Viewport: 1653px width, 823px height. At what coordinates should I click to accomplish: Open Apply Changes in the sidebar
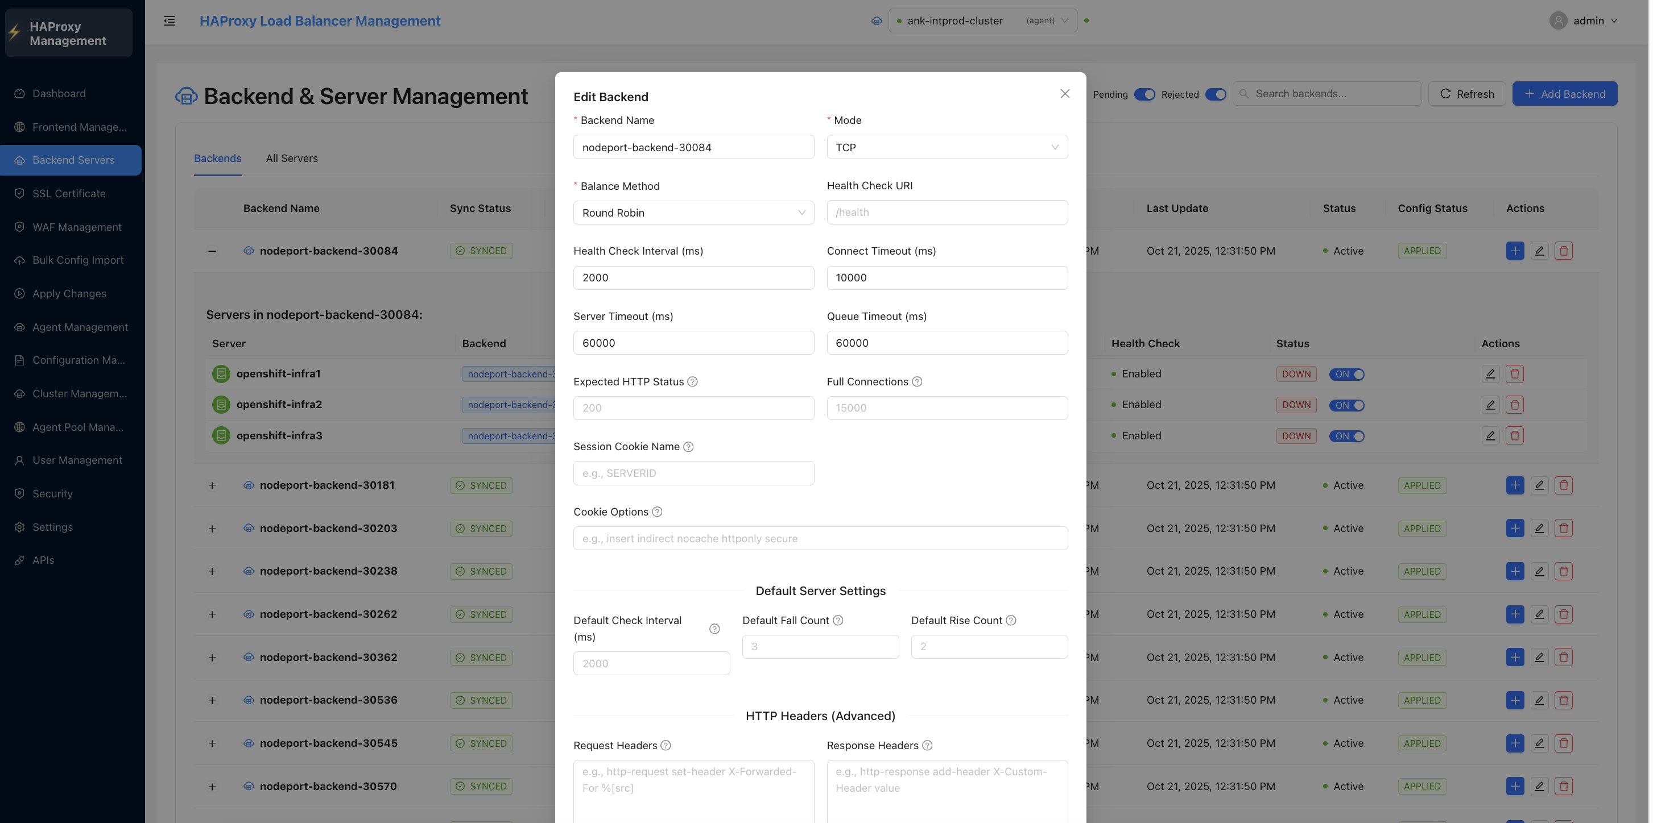[71, 293]
